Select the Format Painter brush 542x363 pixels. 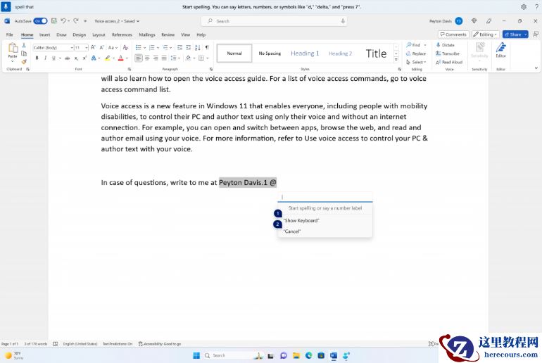point(24,61)
